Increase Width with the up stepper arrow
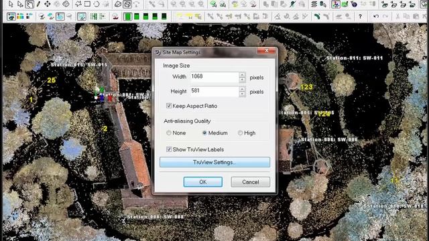Screen dimensions: 429x241 [242, 74]
